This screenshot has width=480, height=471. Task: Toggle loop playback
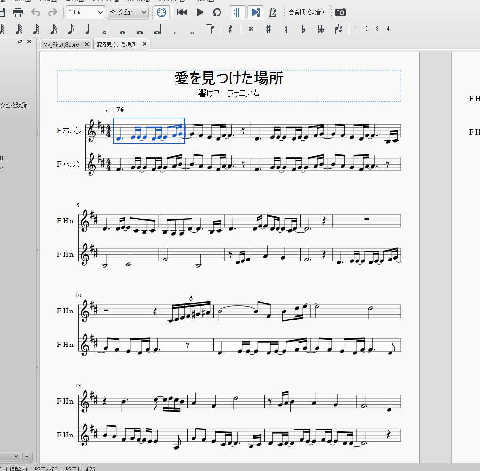(x=217, y=12)
